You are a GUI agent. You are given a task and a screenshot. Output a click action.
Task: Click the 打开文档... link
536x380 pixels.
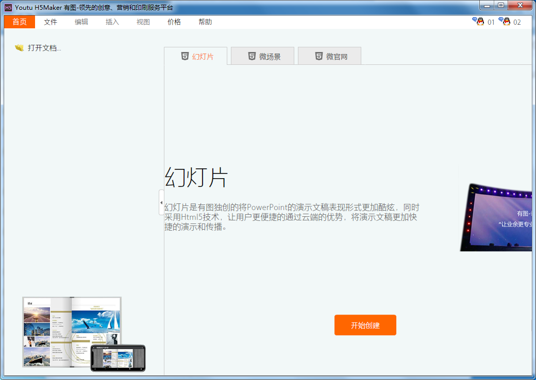coord(44,48)
